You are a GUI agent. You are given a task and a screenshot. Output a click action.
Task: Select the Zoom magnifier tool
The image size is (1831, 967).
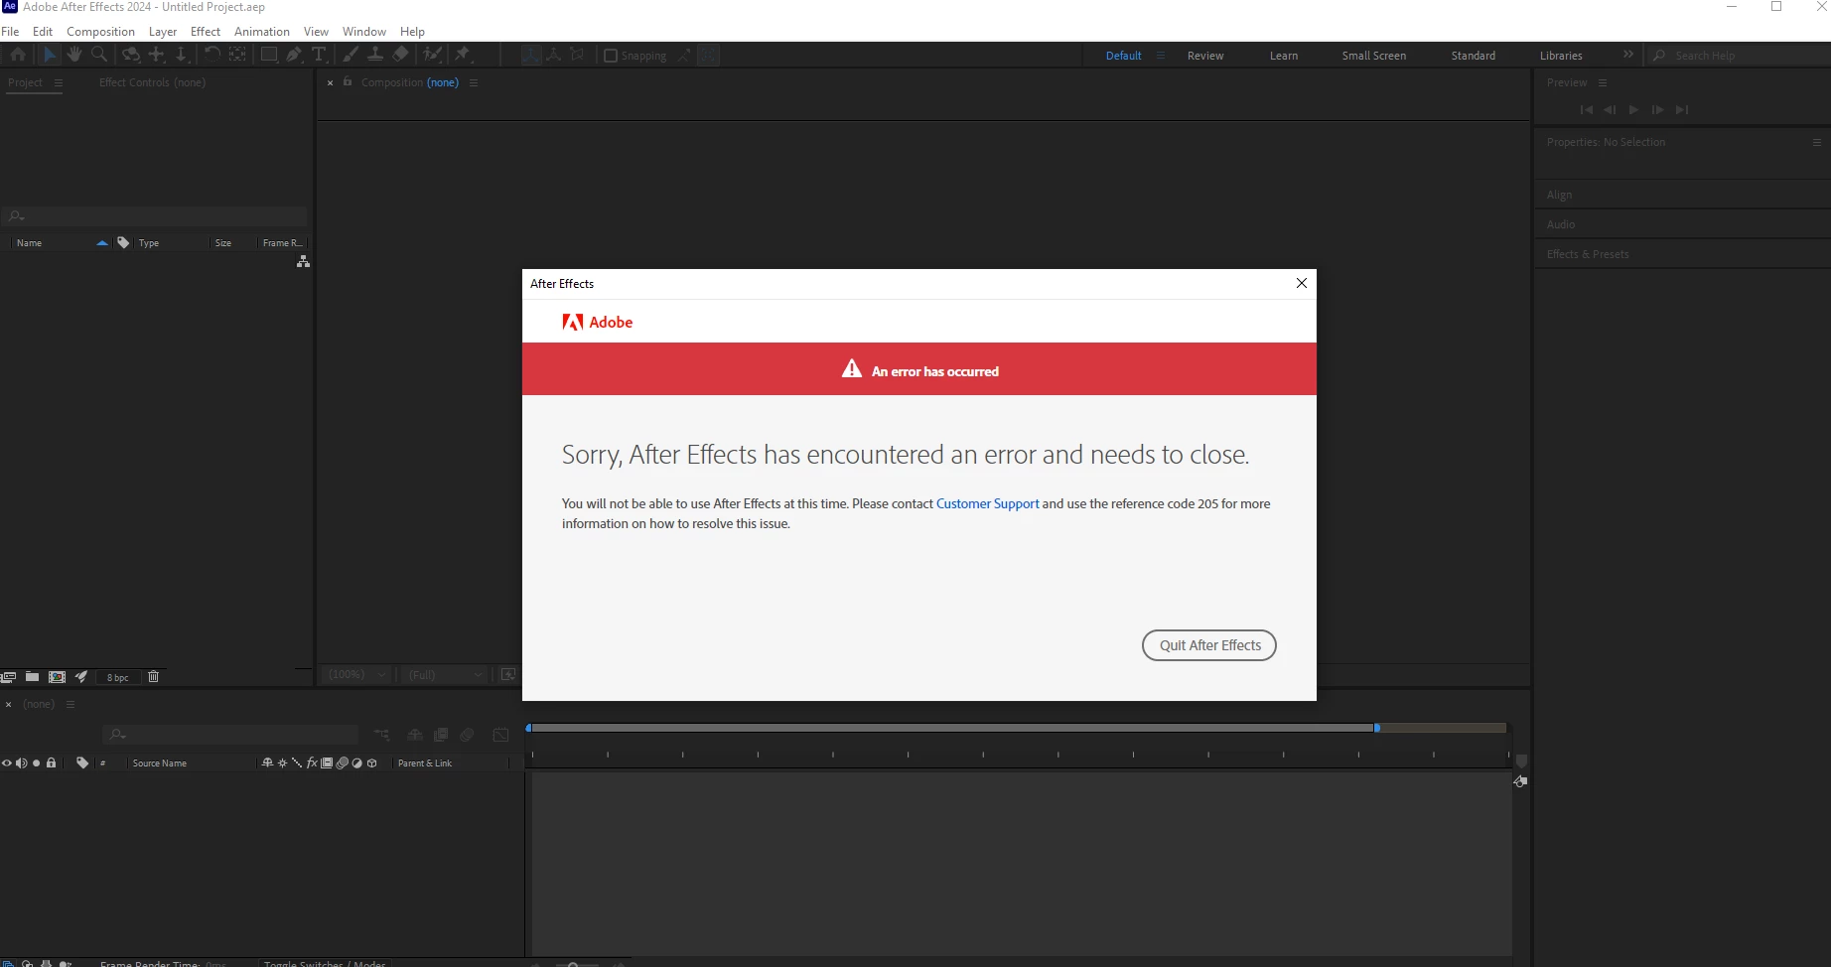[99, 55]
